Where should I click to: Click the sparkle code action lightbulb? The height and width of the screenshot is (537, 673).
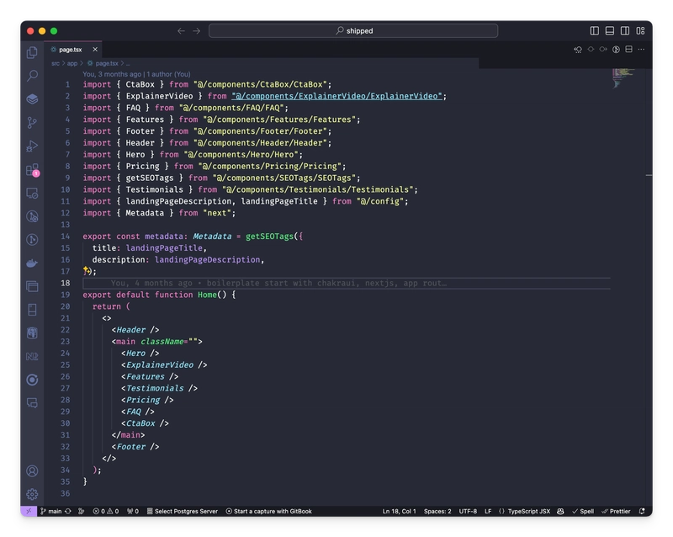point(87,270)
